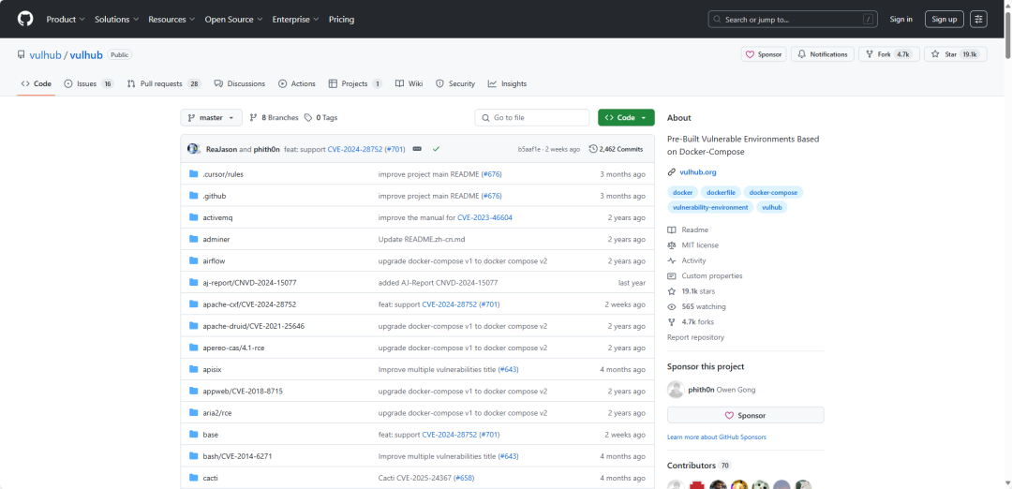Open the Product menu dropdown
The width and height of the screenshot is (1012, 489).
[66, 20]
